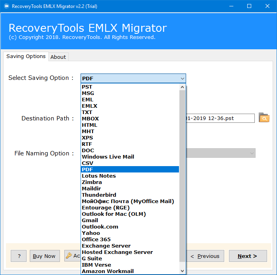This screenshot has width=277, height=275.
Task: Choose HTML as saving option
Action: pyautogui.click(x=130, y=125)
